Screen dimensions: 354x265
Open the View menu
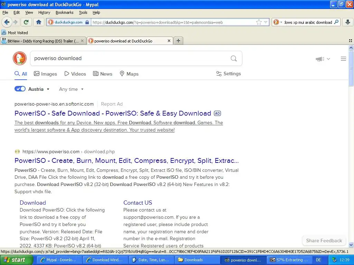pos(29,12)
